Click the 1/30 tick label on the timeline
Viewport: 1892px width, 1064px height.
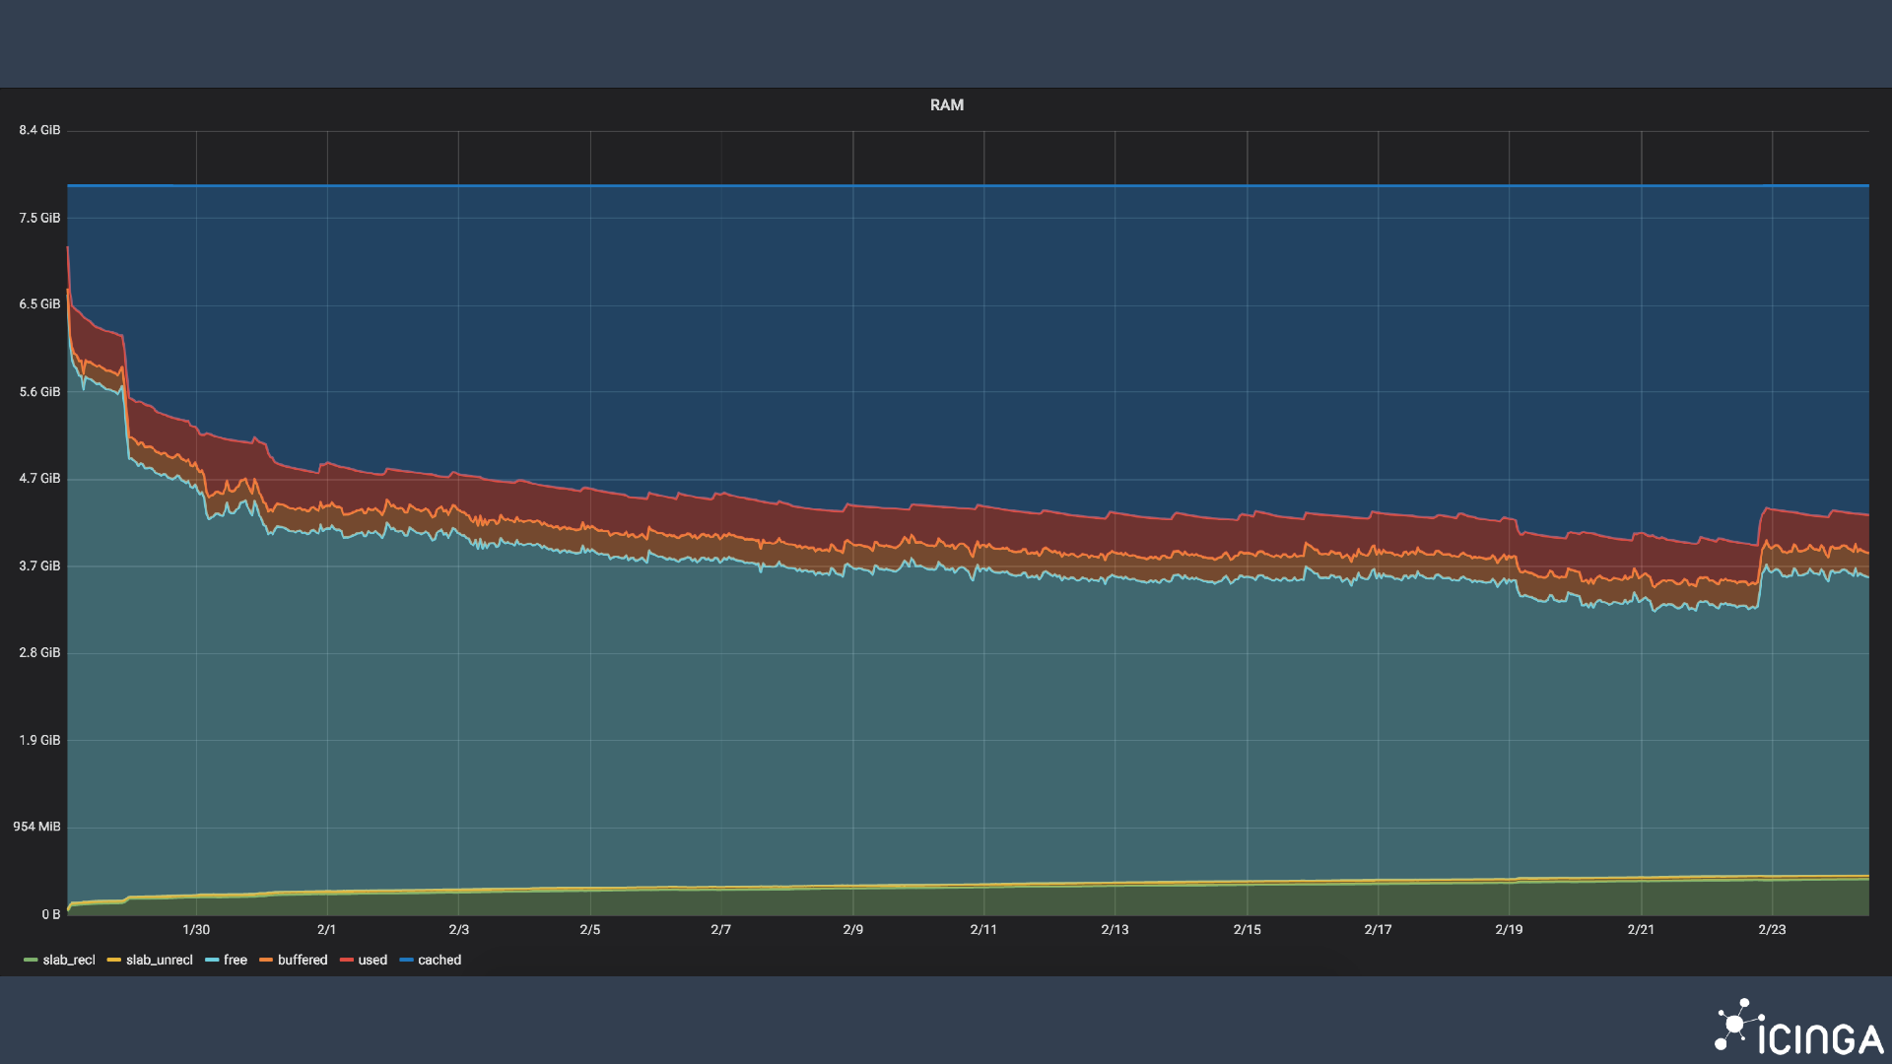tap(197, 928)
